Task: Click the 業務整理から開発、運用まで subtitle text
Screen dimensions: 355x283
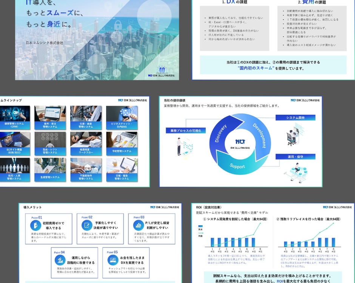Action: click(x=221, y=106)
